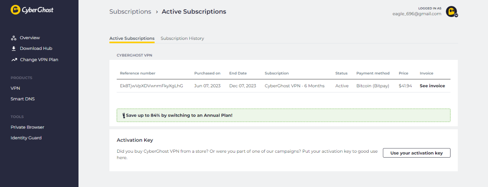Click end date Dec 07, 2023

click(243, 86)
